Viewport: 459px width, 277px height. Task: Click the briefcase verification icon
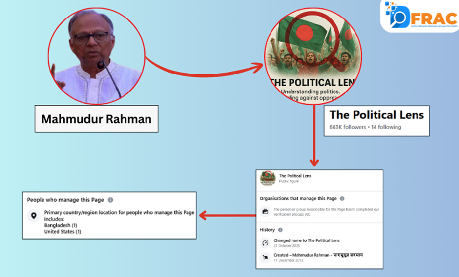pyautogui.click(x=265, y=211)
